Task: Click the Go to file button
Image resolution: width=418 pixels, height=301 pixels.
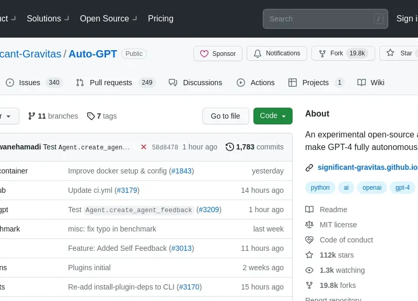Action: [226, 116]
